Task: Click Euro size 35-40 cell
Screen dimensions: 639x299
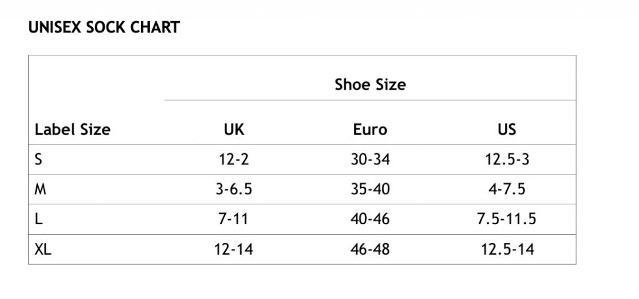Action: click(370, 189)
